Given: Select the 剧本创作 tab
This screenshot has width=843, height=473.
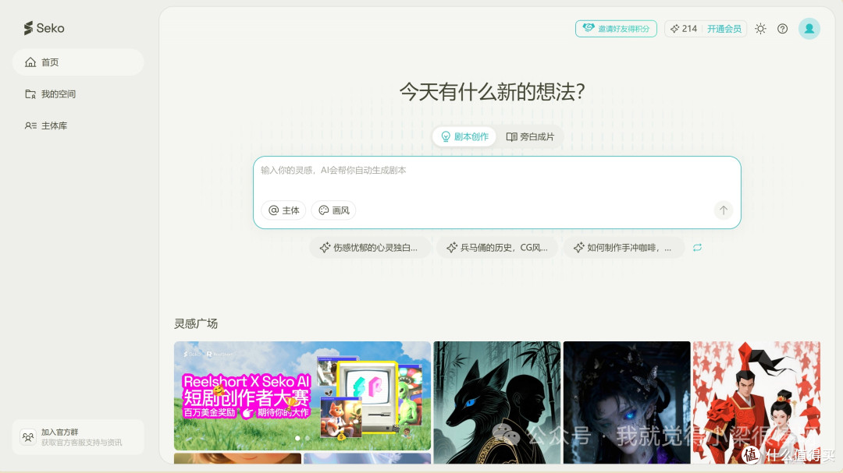Looking at the screenshot, I should (464, 136).
